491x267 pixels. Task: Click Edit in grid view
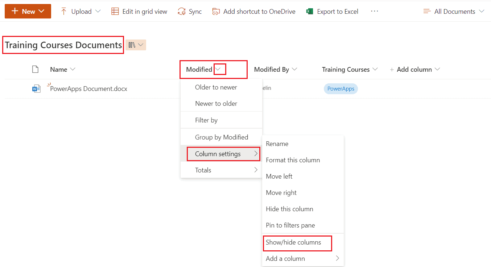coord(139,11)
